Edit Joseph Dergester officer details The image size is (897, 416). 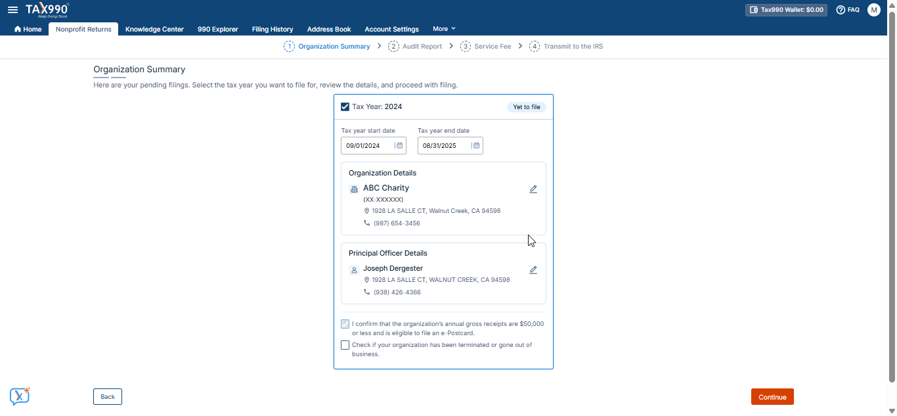533,269
